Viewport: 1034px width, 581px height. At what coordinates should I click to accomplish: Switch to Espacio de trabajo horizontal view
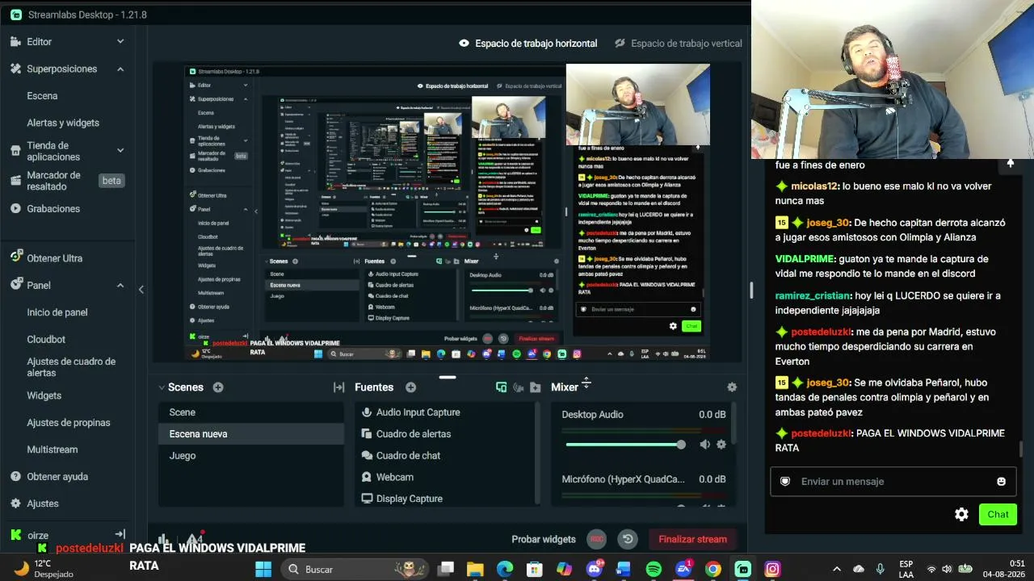[528, 44]
